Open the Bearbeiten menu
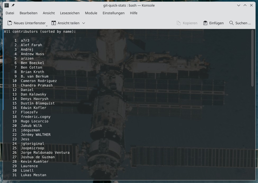The width and height of the screenshot is (258, 183). [29, 13]
